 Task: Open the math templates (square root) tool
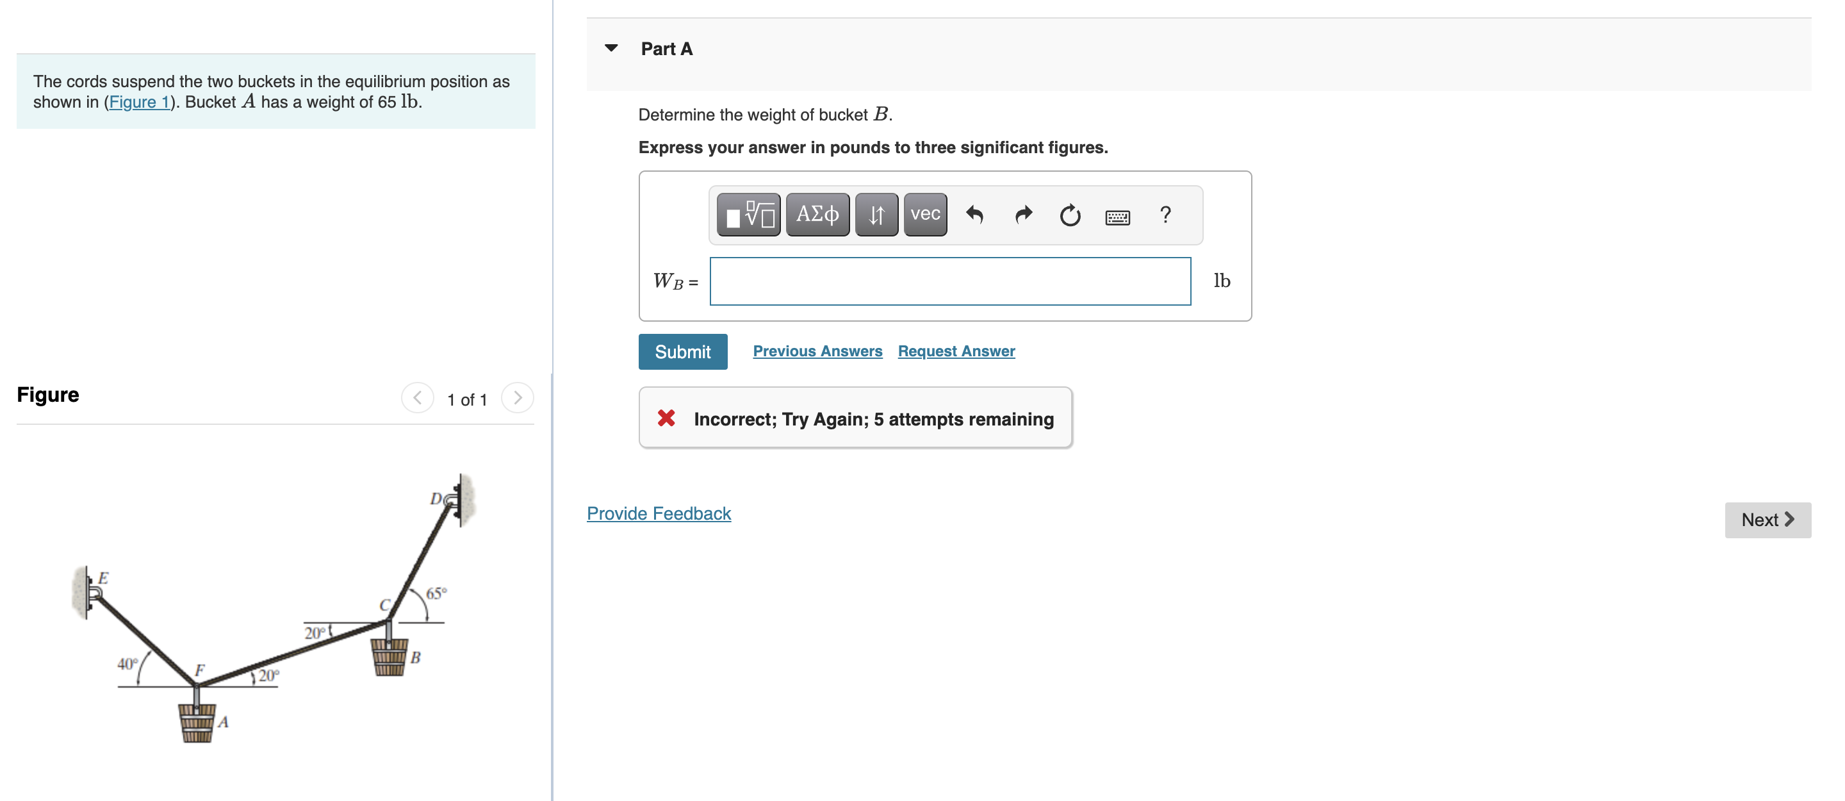[x=748, y=214]
